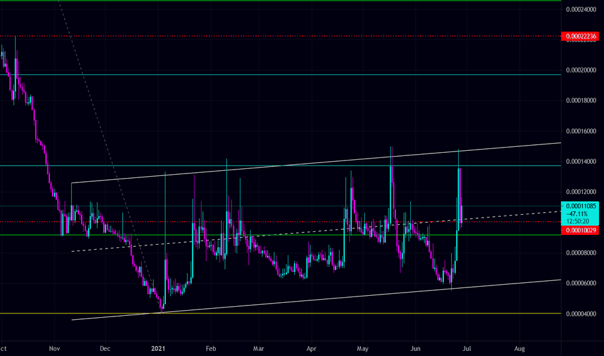Click the 2021 label on time axis
The width and height of the screenshot is (604, 356).
pos(158,349)
